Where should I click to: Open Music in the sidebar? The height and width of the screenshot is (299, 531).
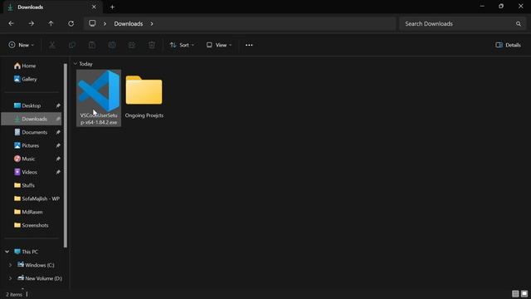click(x=24, y=159)
